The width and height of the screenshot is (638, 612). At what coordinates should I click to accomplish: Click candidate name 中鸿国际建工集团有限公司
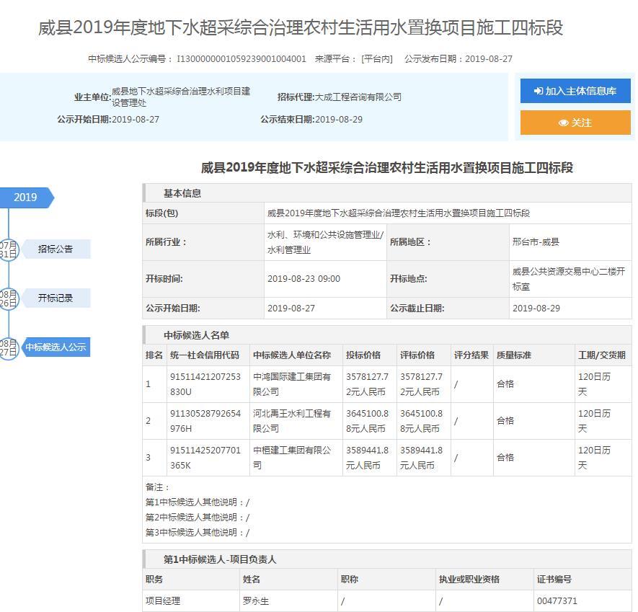pos(292,384)
